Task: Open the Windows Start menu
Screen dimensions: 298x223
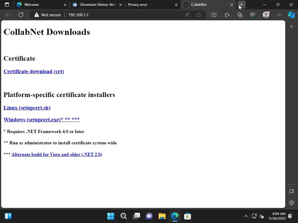Action: tap(111, 216)
